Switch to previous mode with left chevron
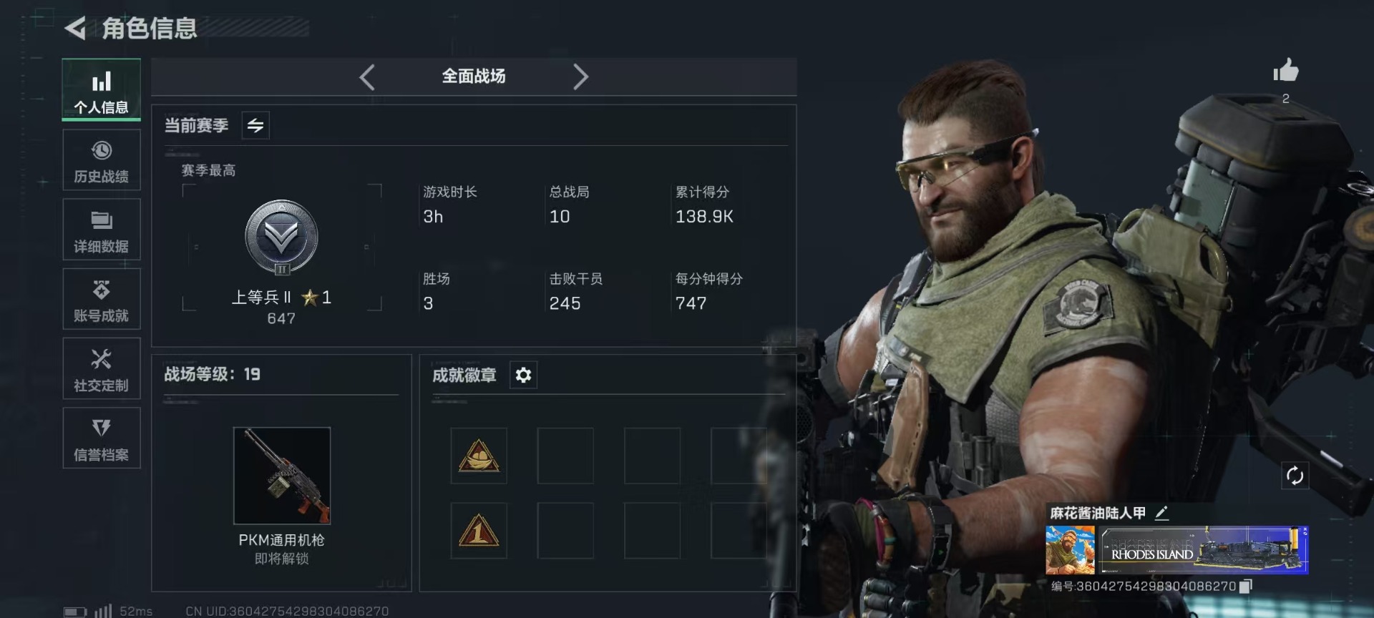1374x618 pixels. coord(367,77)
